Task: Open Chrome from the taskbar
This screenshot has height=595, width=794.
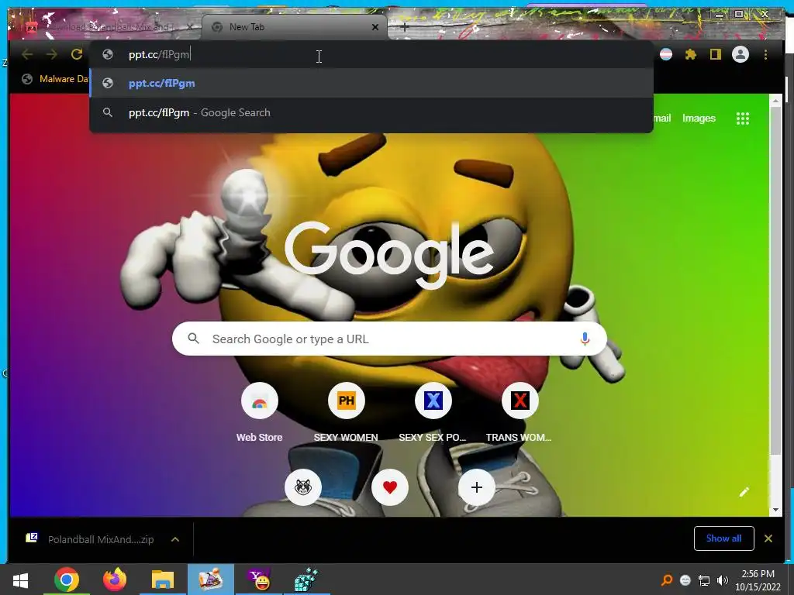Action: [67, 580]
